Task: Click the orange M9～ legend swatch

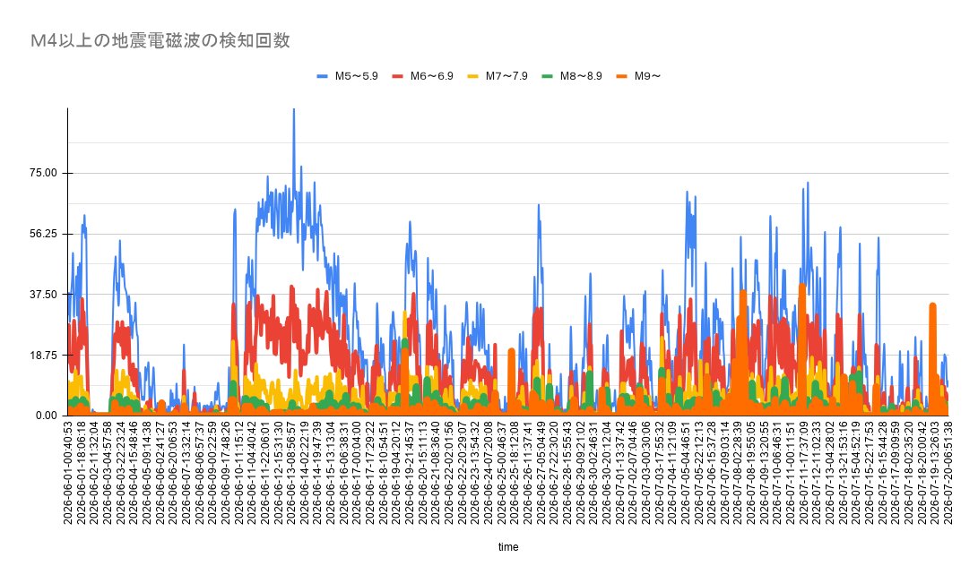Action: [x=622, y=77]
